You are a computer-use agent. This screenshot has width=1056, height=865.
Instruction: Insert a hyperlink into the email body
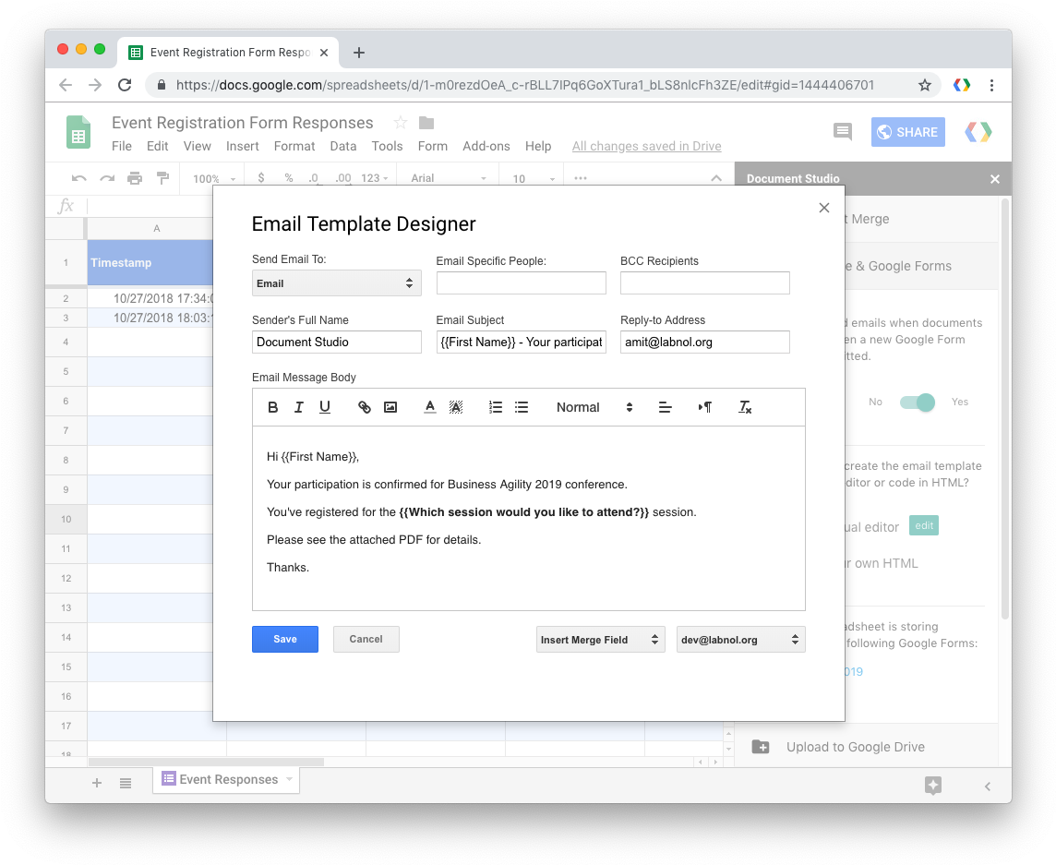click(364, 406)
